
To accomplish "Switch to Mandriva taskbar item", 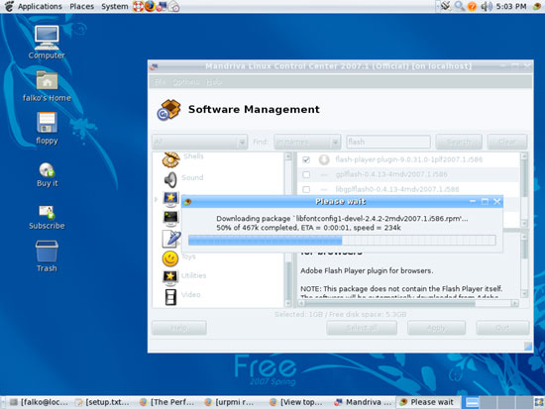I will (363, 402).
